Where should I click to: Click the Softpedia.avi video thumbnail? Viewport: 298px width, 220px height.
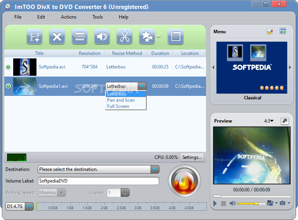[25, 67]
